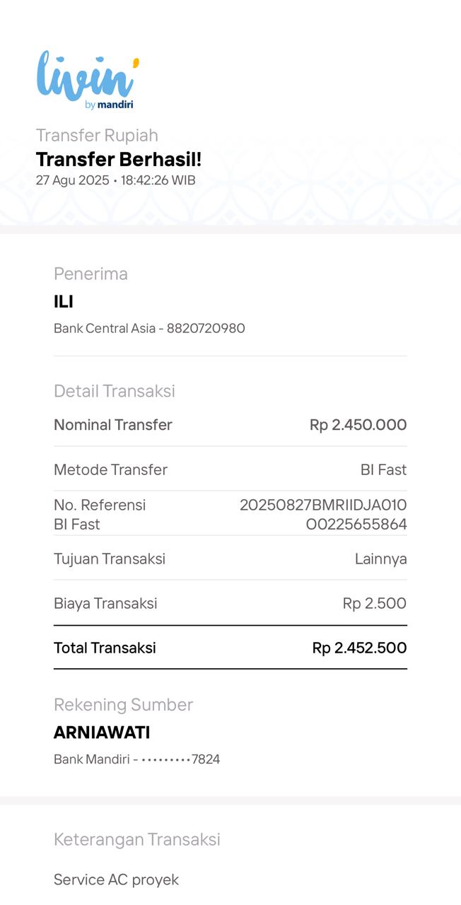This screenshot has width=461, height=905.
Task: Click the Total Transaksi amount Rp 2.452.500
Action: 359,648
